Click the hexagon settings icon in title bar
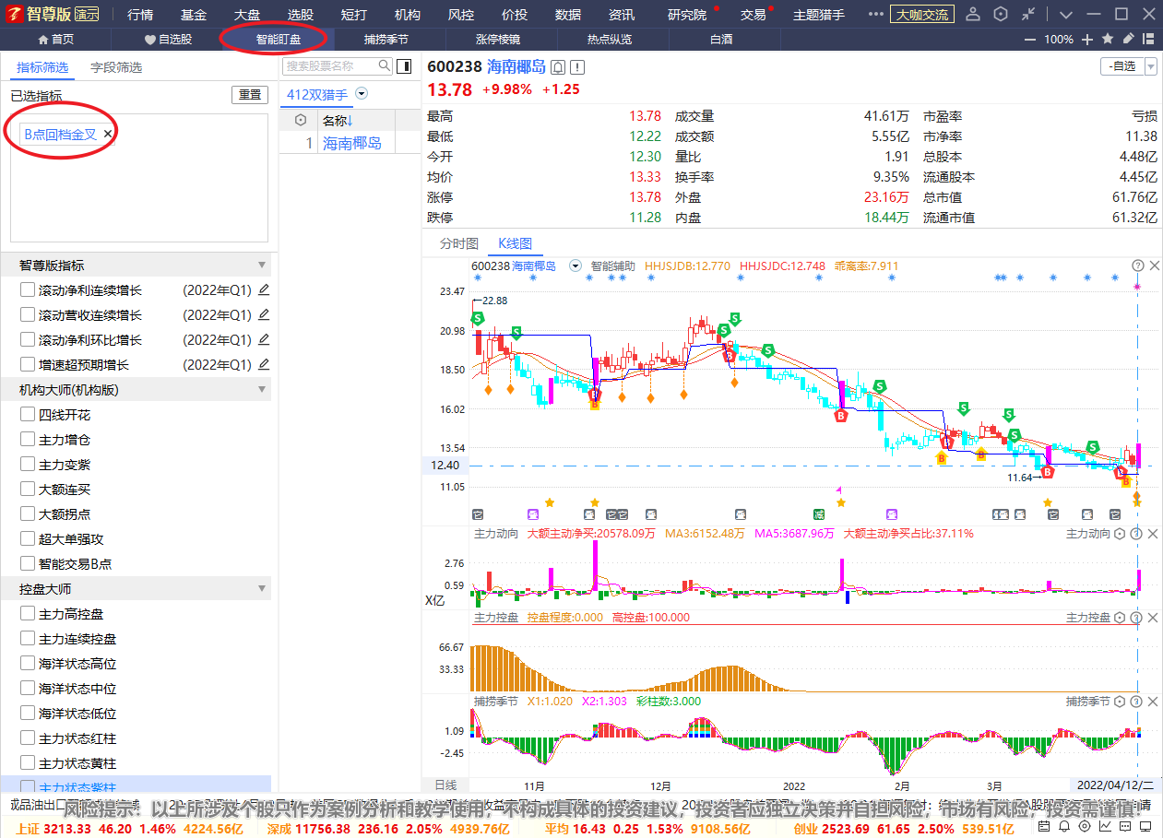 click(x=1002, y=15)
